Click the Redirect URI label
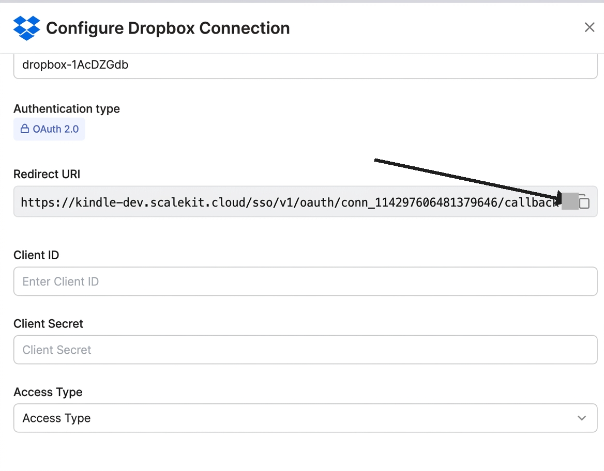 tap(47, 174)
